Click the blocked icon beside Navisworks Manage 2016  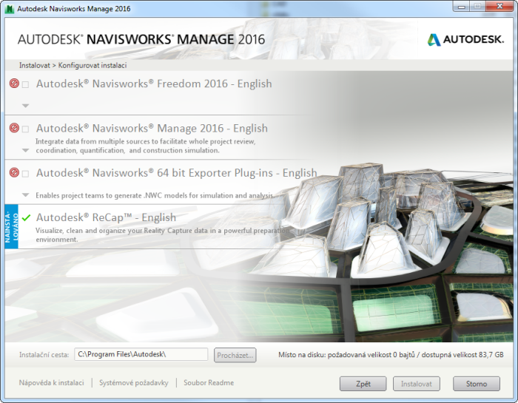[14, 128]
